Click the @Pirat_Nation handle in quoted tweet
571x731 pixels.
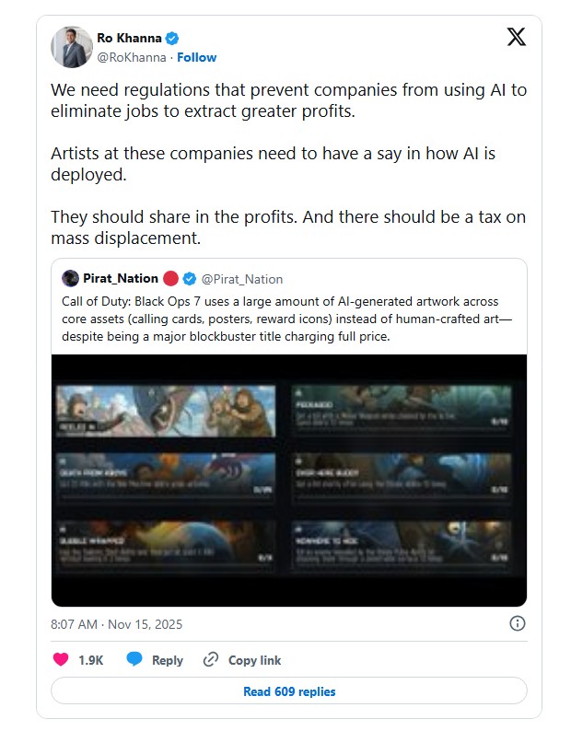(241, 279)
